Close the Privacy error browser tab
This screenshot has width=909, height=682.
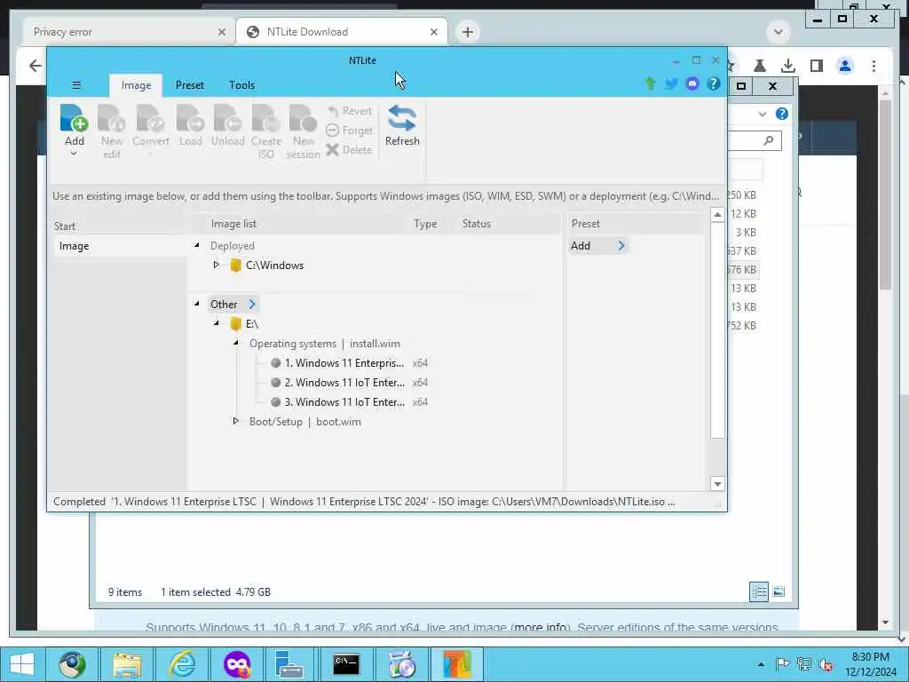221,32
